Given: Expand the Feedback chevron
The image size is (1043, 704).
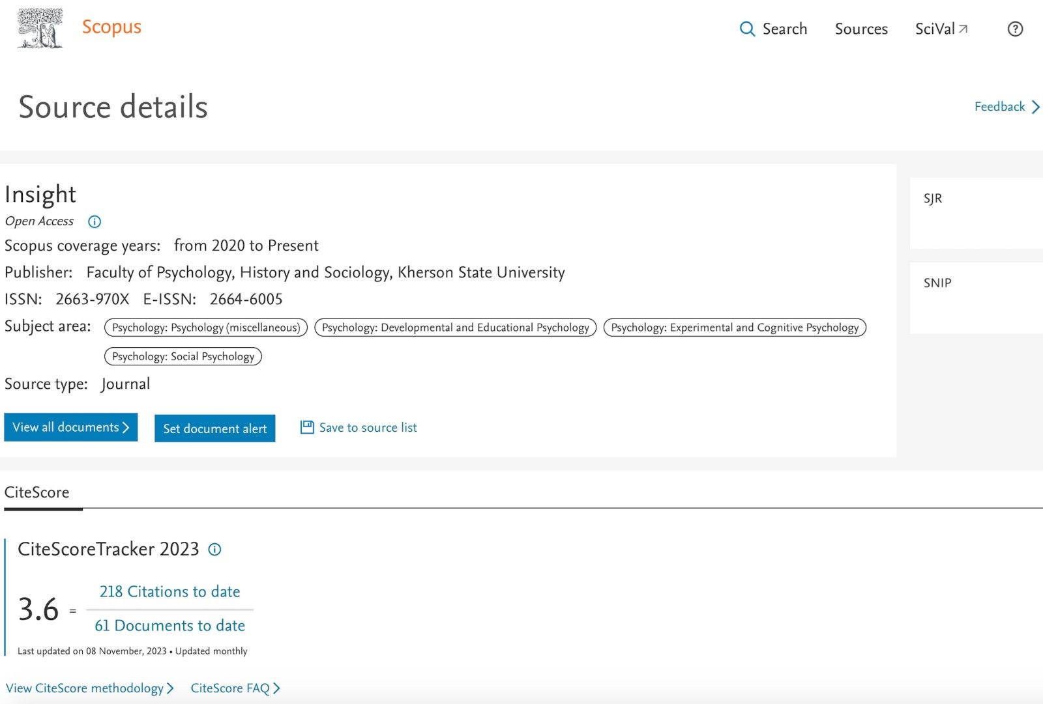Looking at the screenshot, I should [x=1035, y=107].
